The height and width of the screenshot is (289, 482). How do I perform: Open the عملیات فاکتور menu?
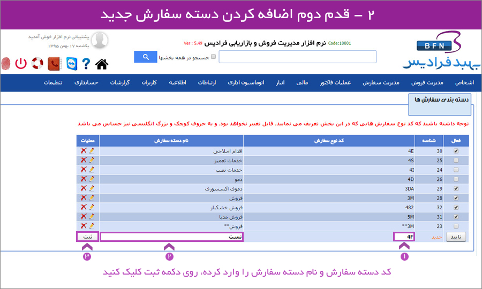point(335,82)
